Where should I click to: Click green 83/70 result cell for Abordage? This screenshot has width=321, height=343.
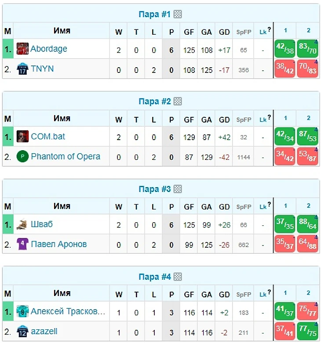[x=307, y=49]
